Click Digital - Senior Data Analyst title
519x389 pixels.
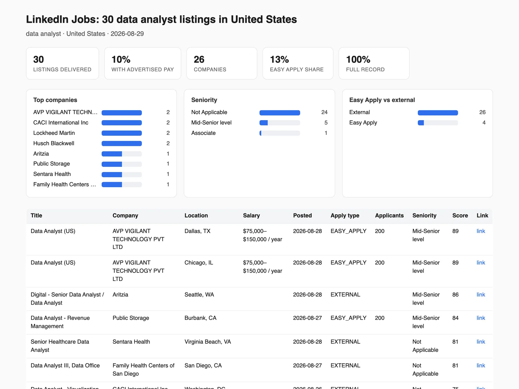pyautogui.click(x=67, y=299)
